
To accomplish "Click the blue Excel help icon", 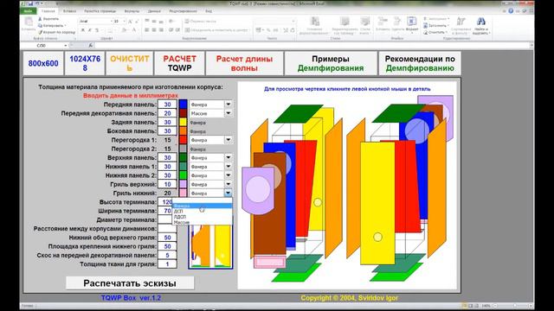I will point(511,11).
